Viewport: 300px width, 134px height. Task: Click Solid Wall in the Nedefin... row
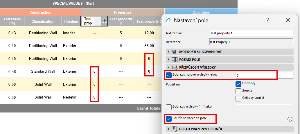(43, 97)
